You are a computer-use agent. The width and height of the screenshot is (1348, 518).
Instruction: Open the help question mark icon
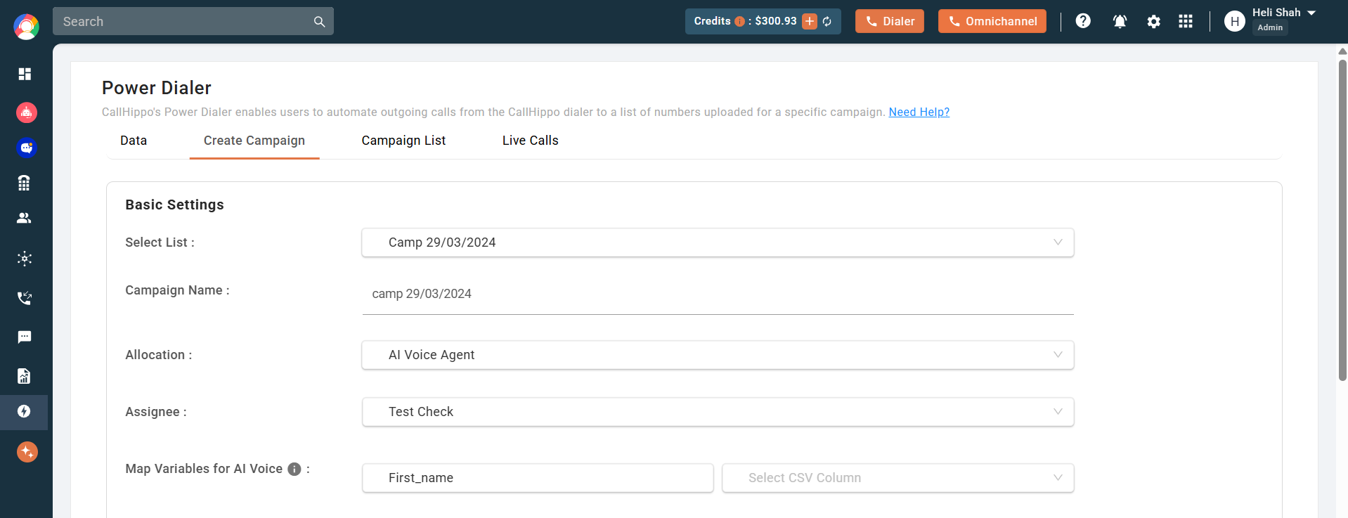(1083, 21)
